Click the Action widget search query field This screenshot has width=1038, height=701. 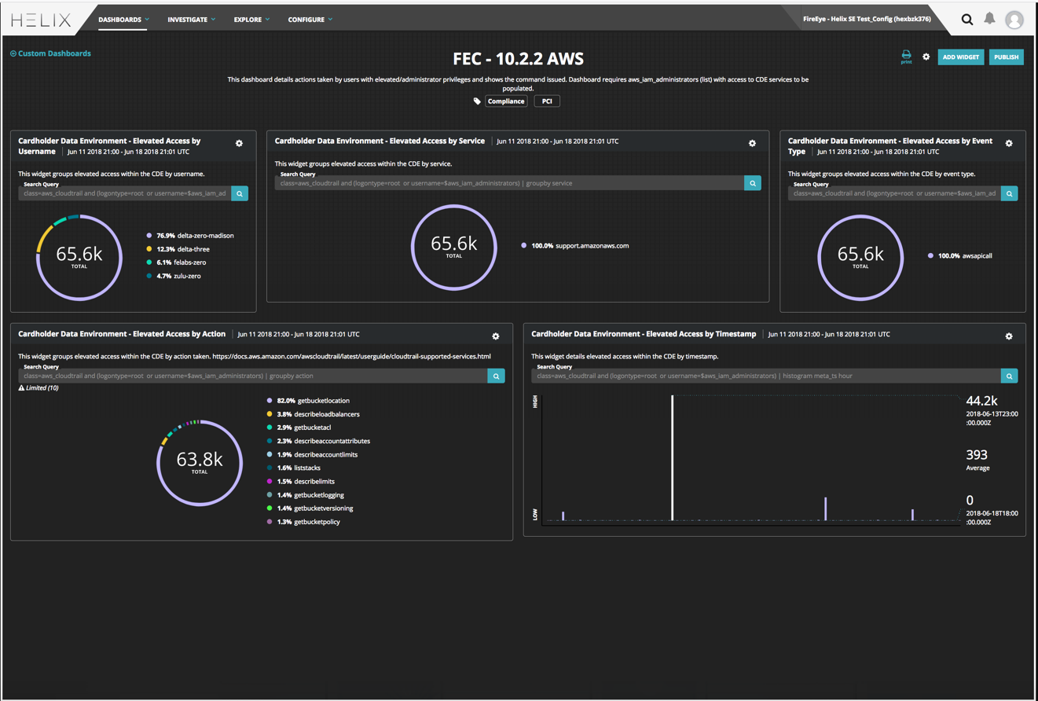[253, 376]
